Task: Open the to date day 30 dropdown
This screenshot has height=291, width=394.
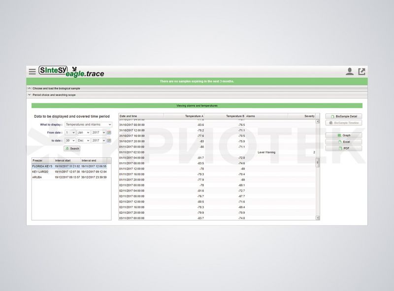Action: coord(70,141)
